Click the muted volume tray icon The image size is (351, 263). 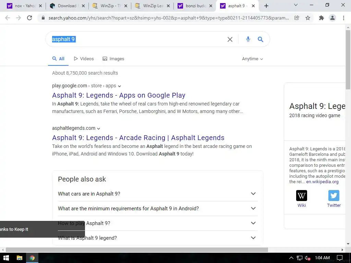click(x=307, y=258)
